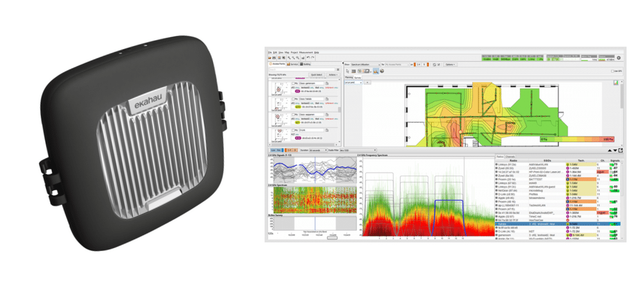This screenshot has width=644, height=285.
Task: Clear the search with the X icon
Action: [338, 70]
